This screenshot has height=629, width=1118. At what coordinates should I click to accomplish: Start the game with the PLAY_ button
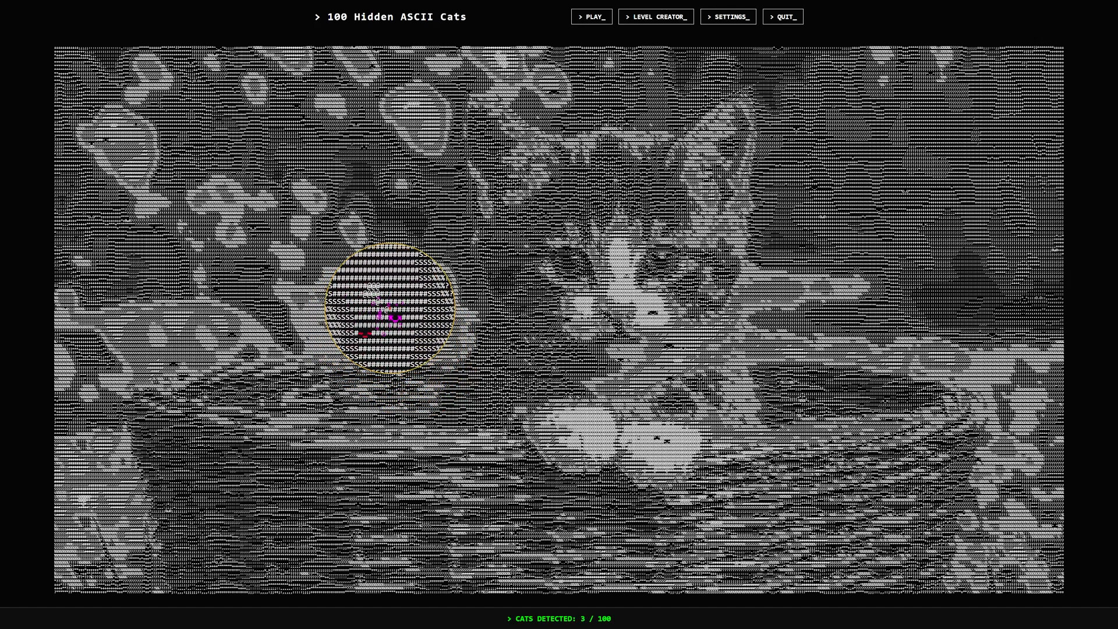point(592,17)
